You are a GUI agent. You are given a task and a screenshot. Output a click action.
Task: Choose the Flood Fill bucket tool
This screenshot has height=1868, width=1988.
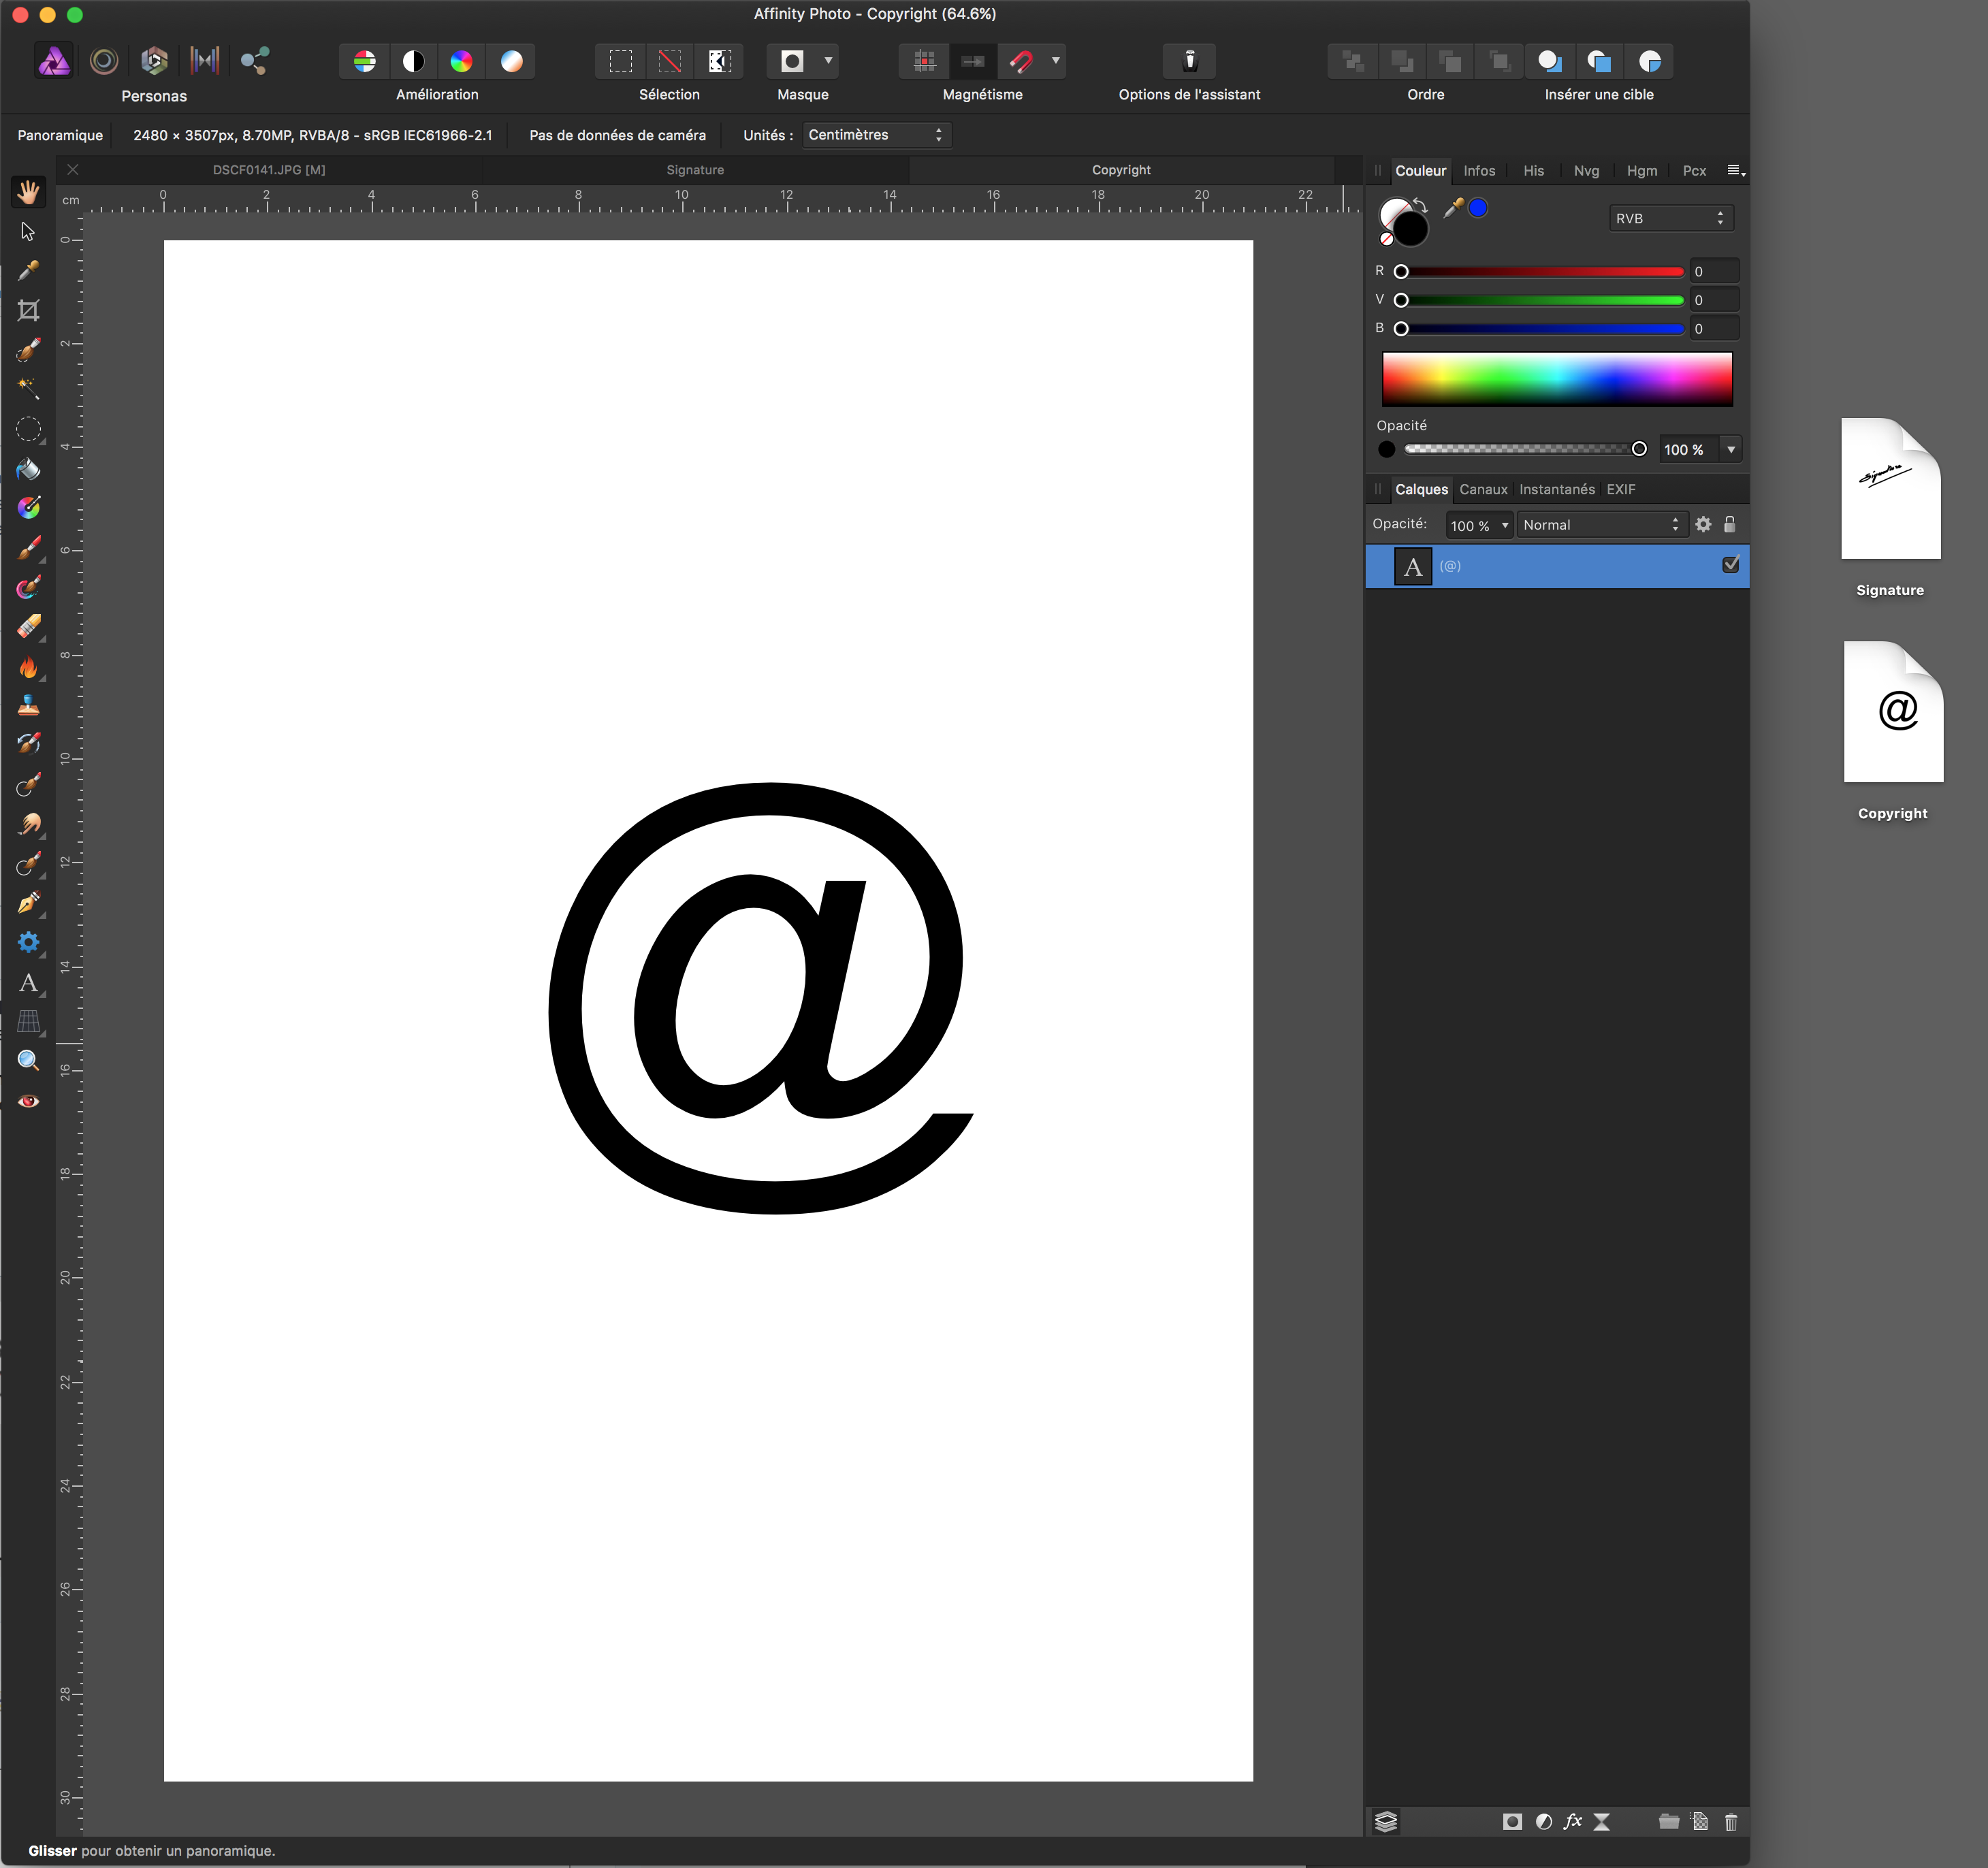pos(28,469)
